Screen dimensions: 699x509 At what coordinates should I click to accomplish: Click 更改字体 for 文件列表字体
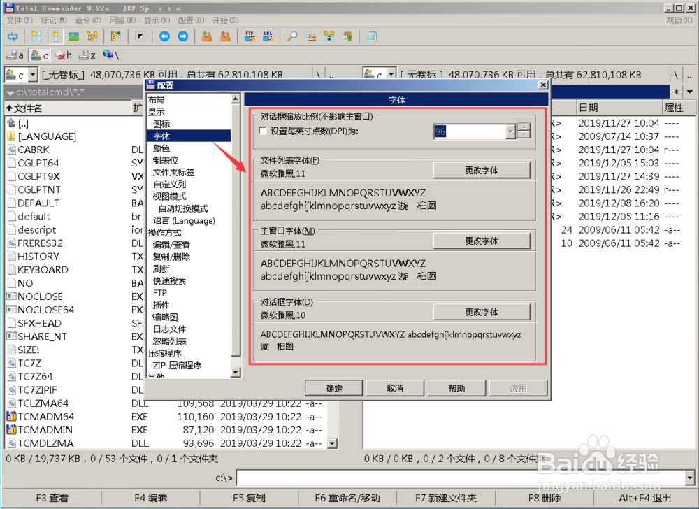[x=482, y=171]
